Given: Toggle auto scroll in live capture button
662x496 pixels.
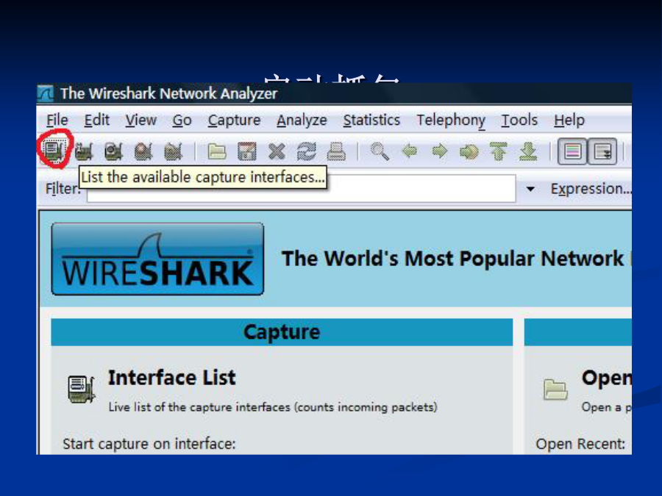Looking at the screenshot, I should tap(602, 151).
